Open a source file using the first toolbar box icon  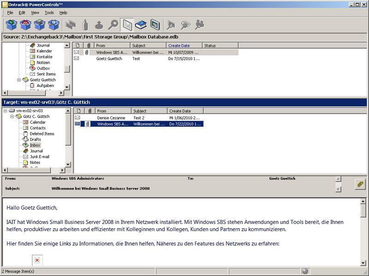point(10,25)
